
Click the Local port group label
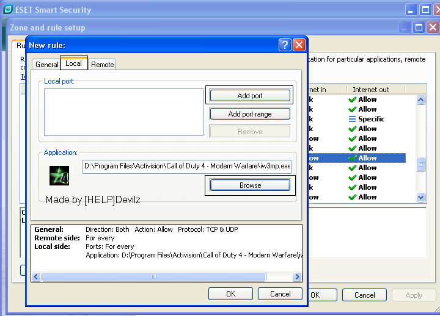[59, 81]
